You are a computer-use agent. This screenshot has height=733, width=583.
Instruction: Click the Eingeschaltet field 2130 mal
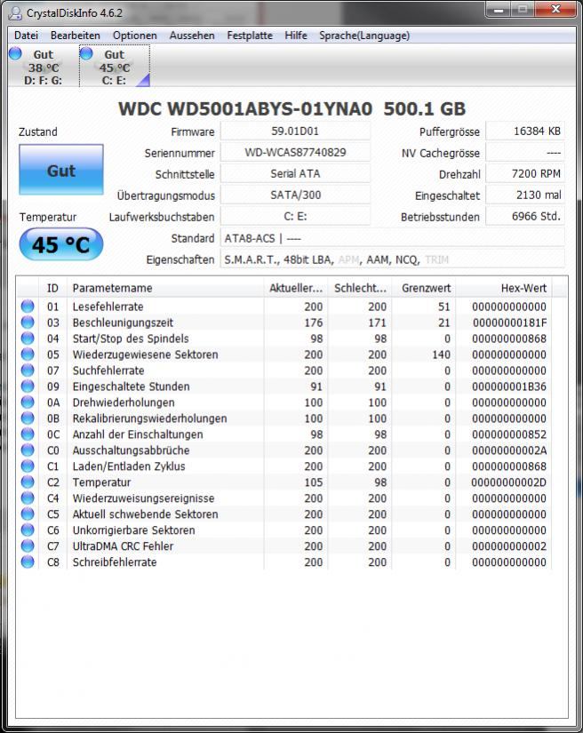[525, 195]
